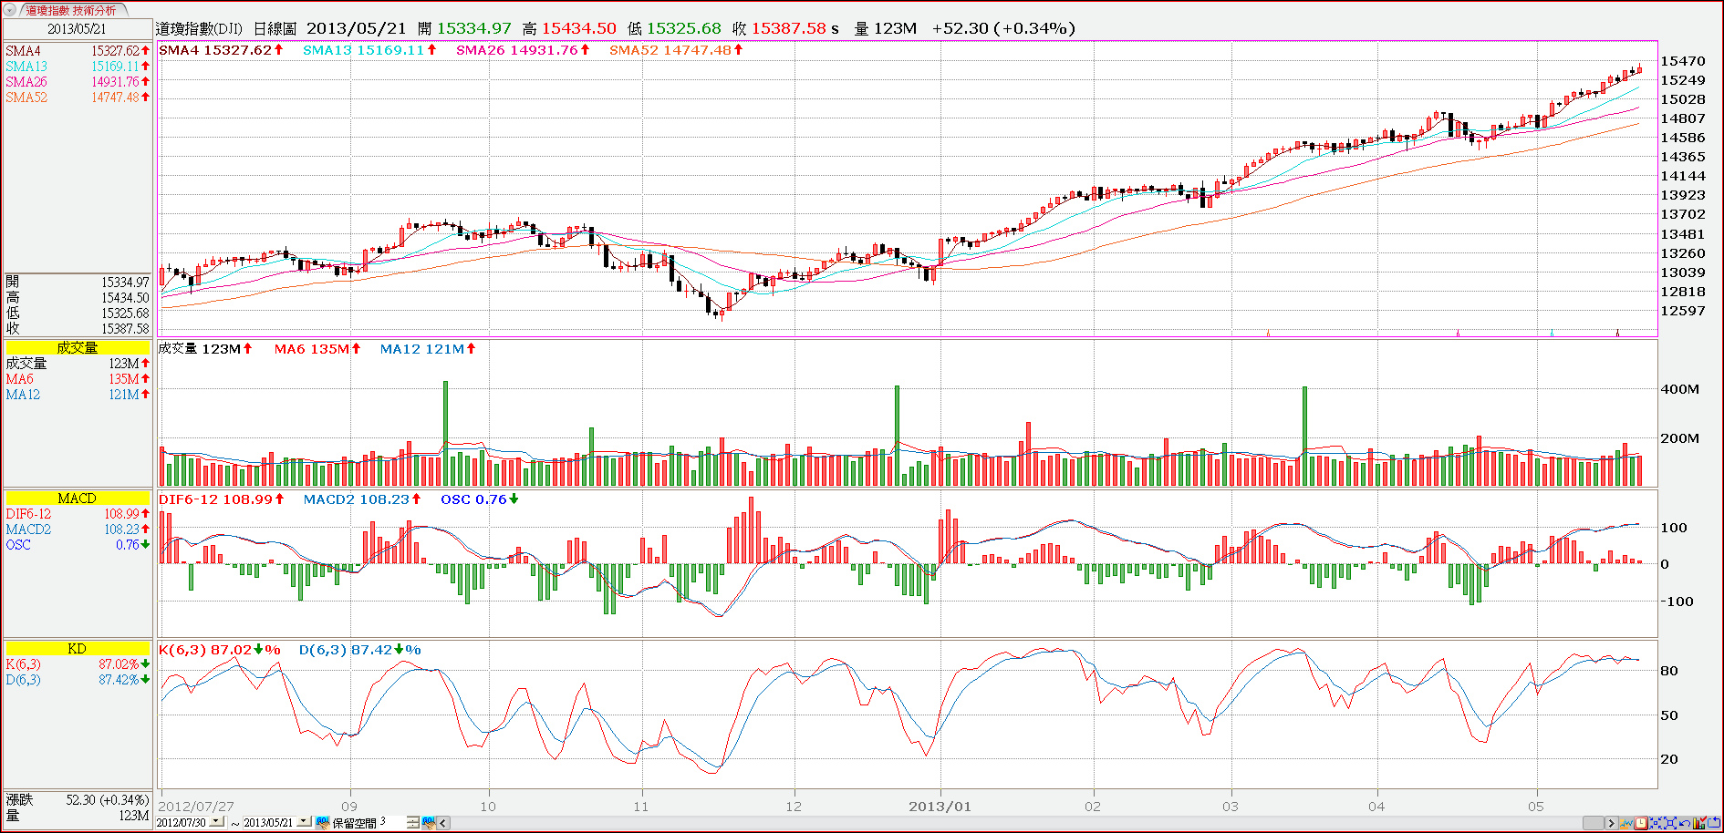
Task: Click the 道瓊指數(DJI) chart title
Action: coord(200,29)
